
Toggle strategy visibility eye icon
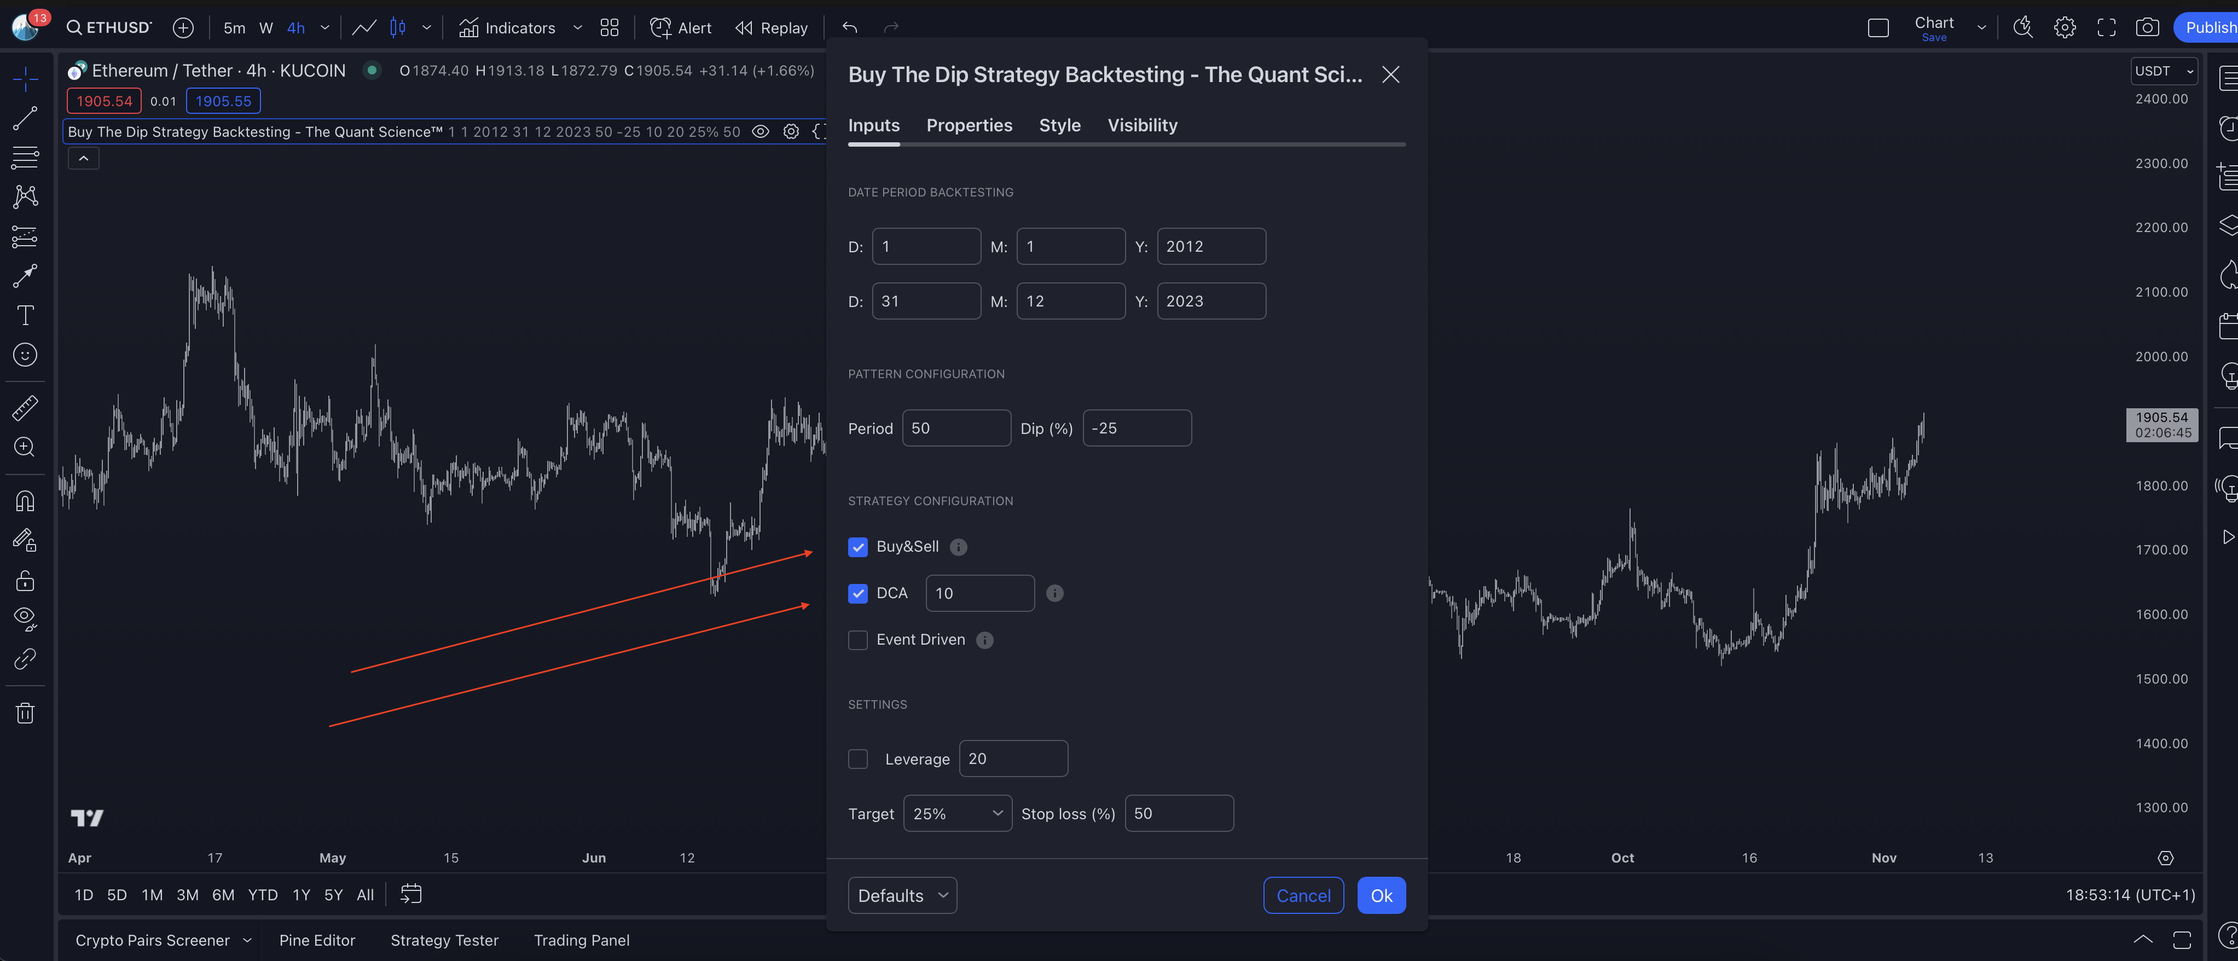click(760, 132)
